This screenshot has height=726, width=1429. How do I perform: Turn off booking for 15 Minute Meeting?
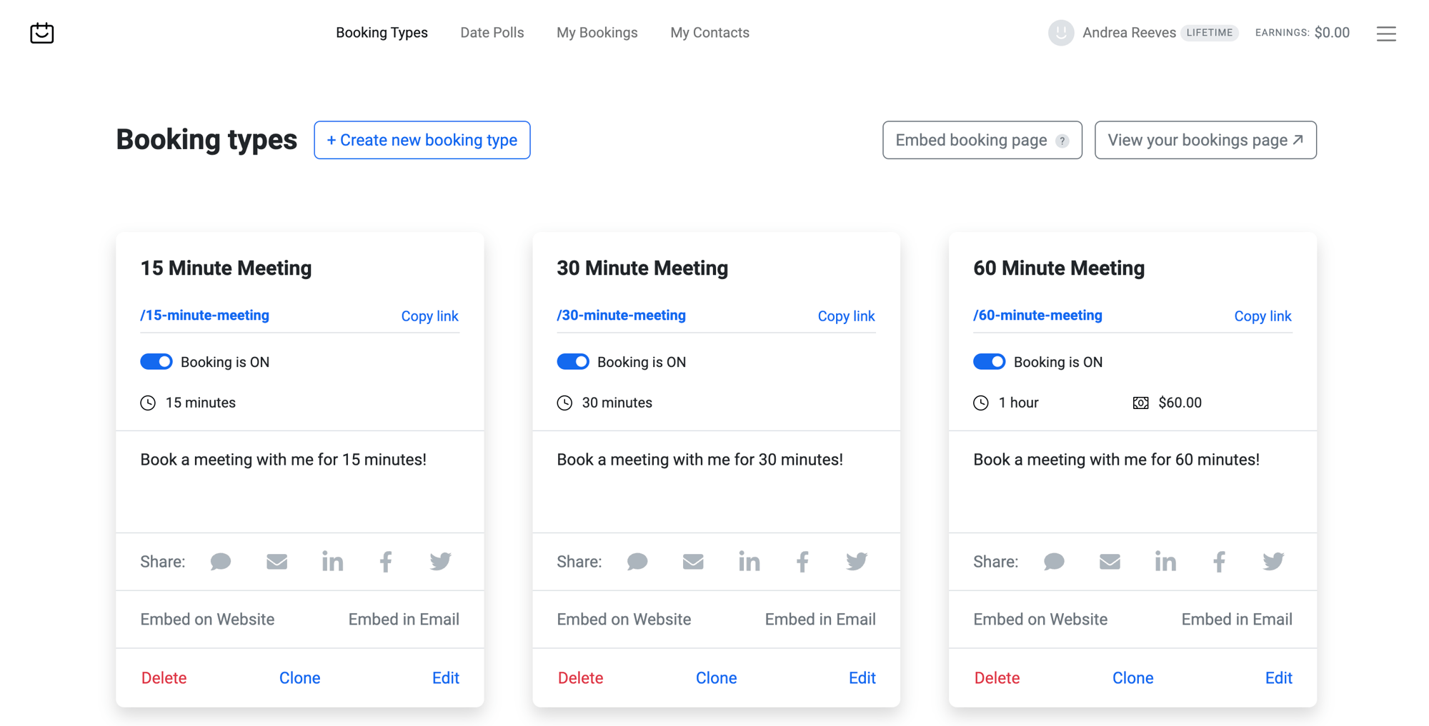tap(156, 362)
